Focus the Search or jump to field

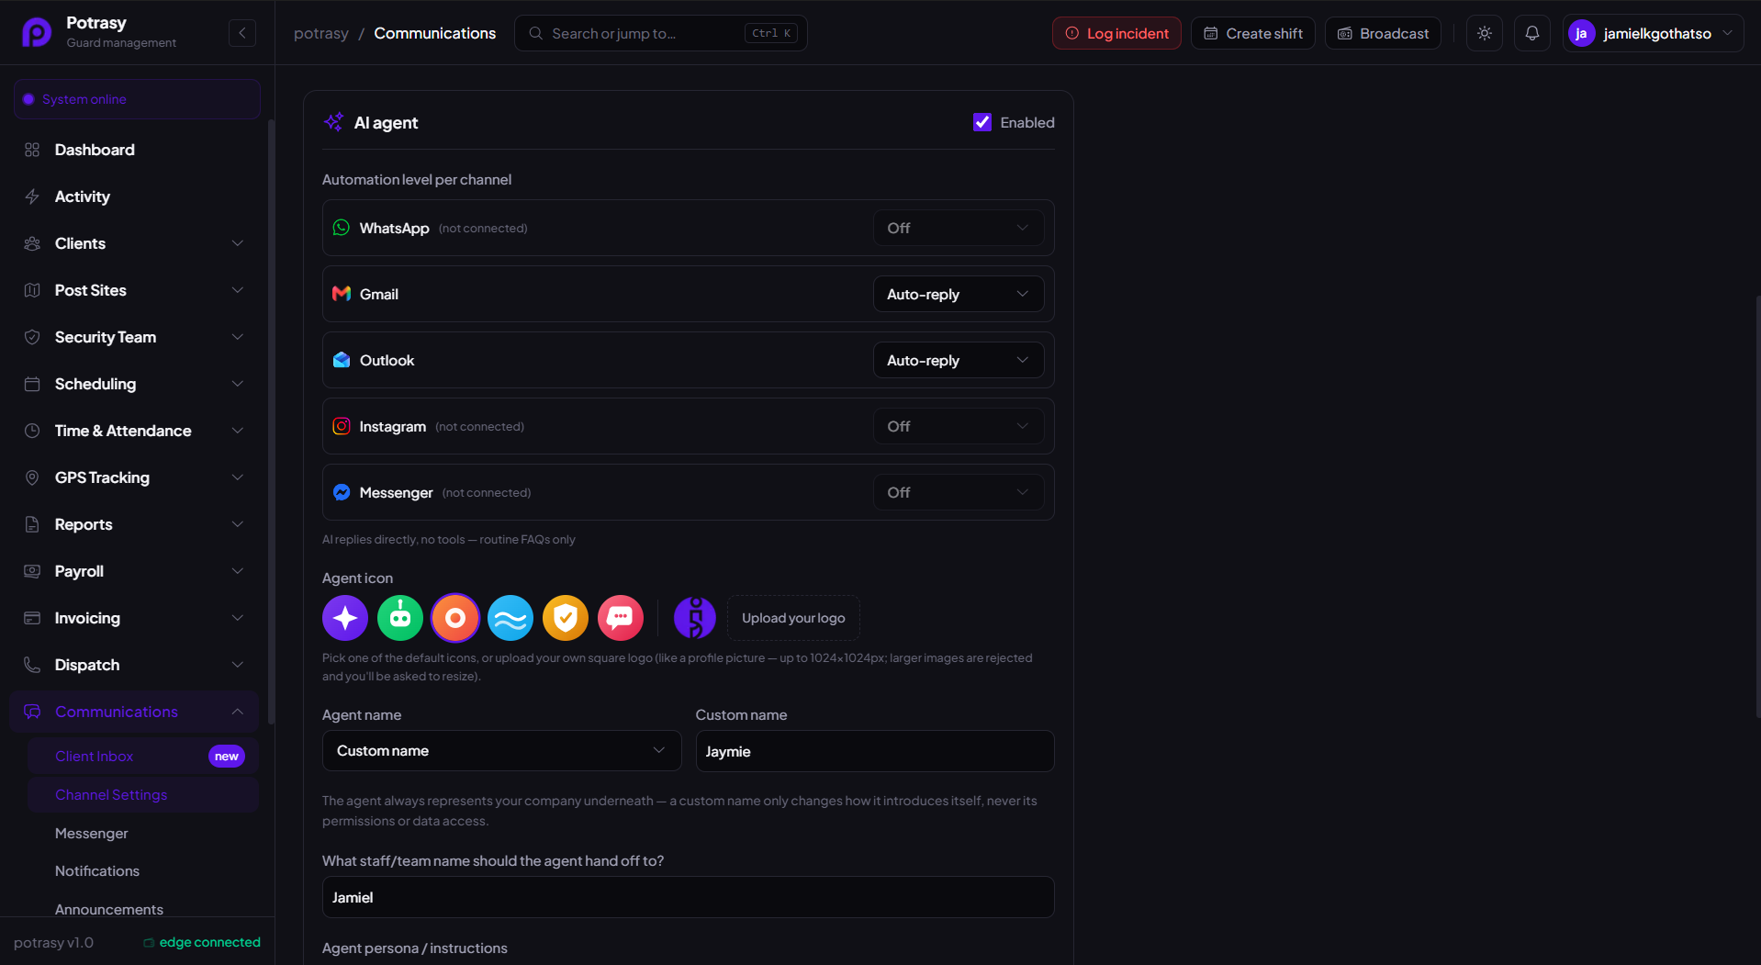661,33
